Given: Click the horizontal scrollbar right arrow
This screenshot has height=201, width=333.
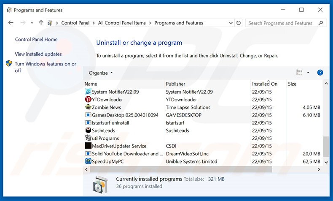Looking at the screenshot, I should tap(319, 169).
